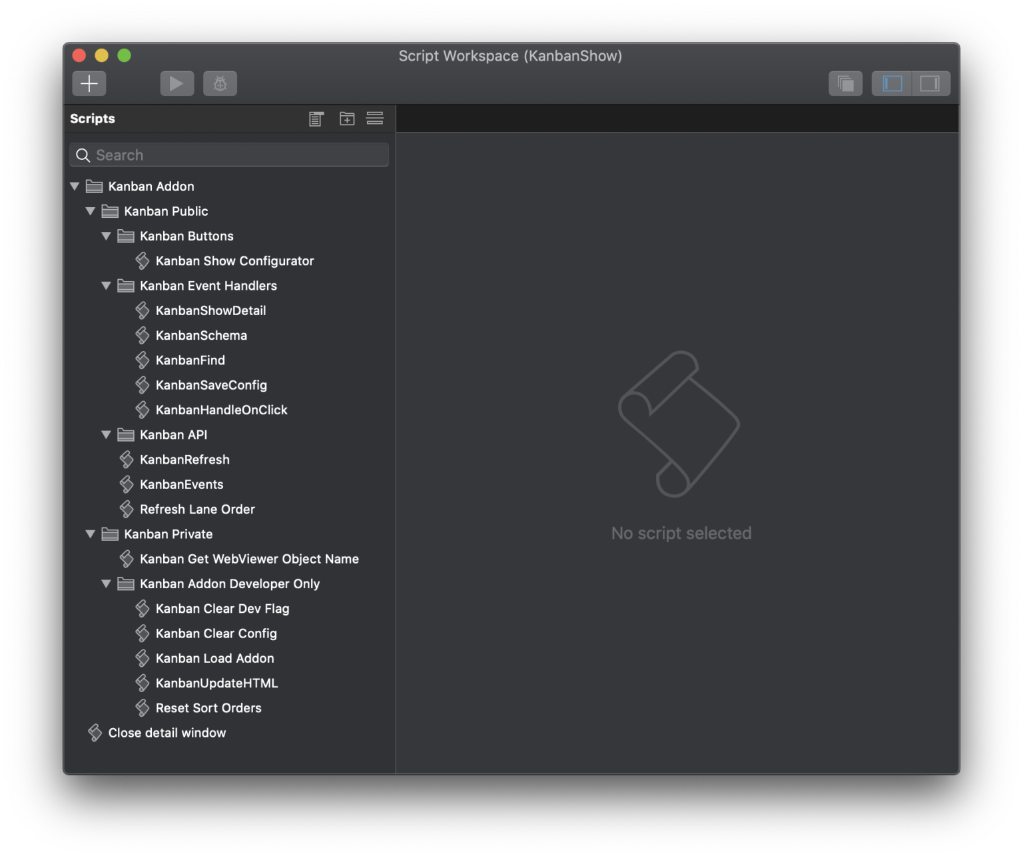Open the Script Debugger bug icon
The image size is (1023, 858).
point(220,83)
